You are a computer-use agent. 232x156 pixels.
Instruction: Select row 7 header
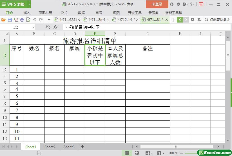tap(5, 96)
